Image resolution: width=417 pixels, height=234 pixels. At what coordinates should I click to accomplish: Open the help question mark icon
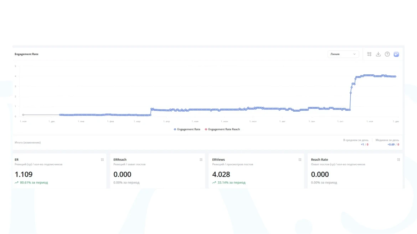pos(387,54)
